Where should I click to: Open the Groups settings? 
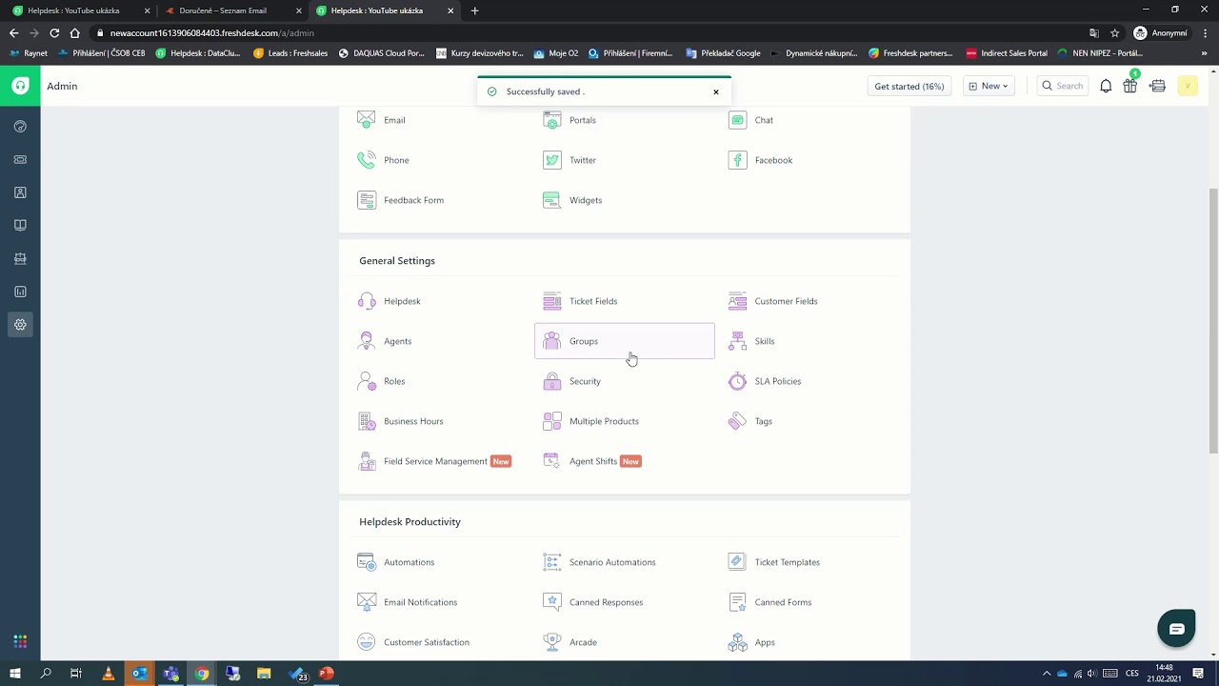point(625,341)
